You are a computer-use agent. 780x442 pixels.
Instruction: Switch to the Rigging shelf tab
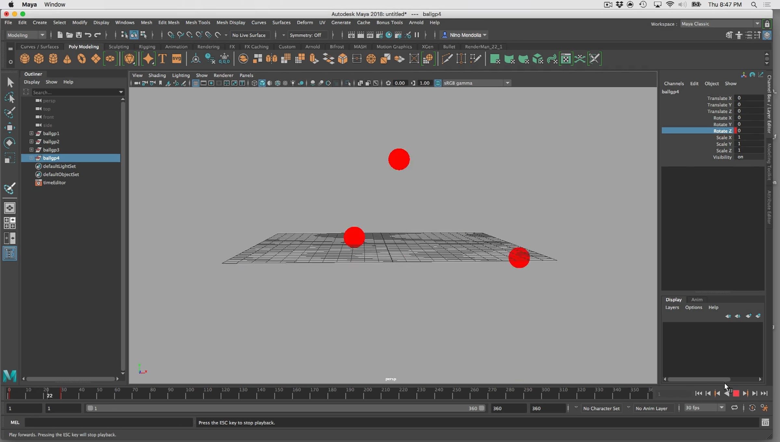pyautogui.click(x=147, y=46)
